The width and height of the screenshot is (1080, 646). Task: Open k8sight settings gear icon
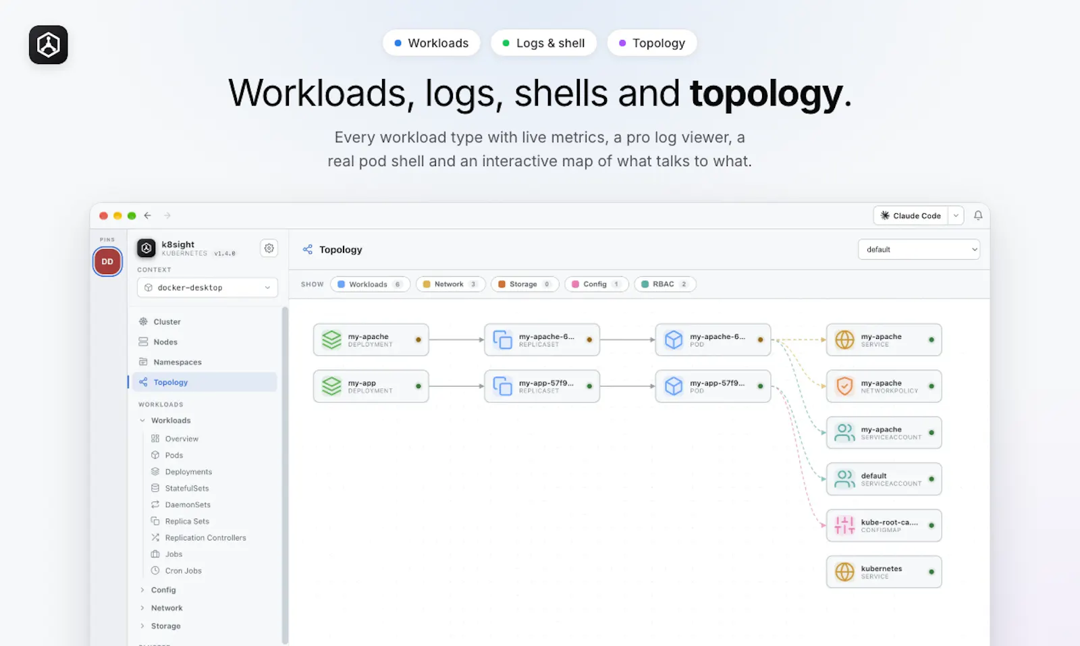(269, 248)
